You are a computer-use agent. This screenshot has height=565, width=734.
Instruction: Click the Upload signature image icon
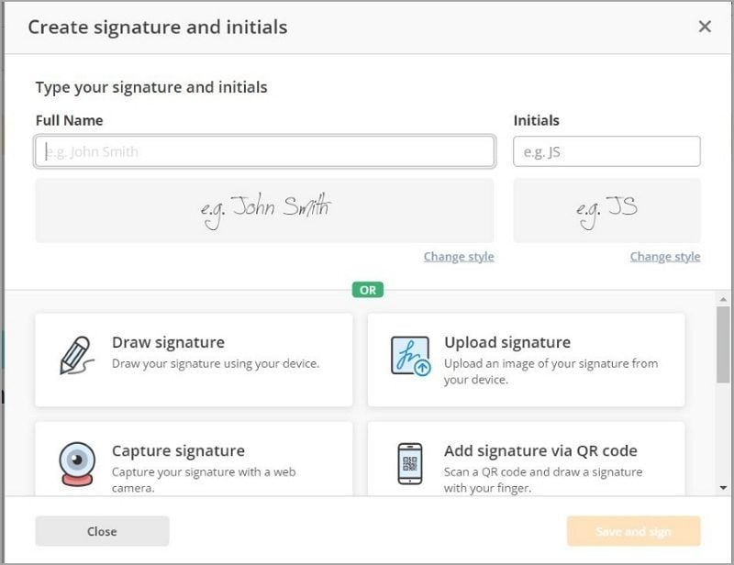coord(410,356)
